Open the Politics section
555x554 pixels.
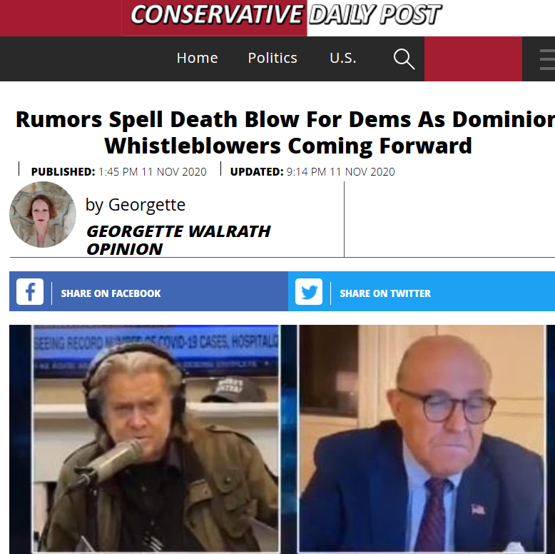click(x=273, y=58)
